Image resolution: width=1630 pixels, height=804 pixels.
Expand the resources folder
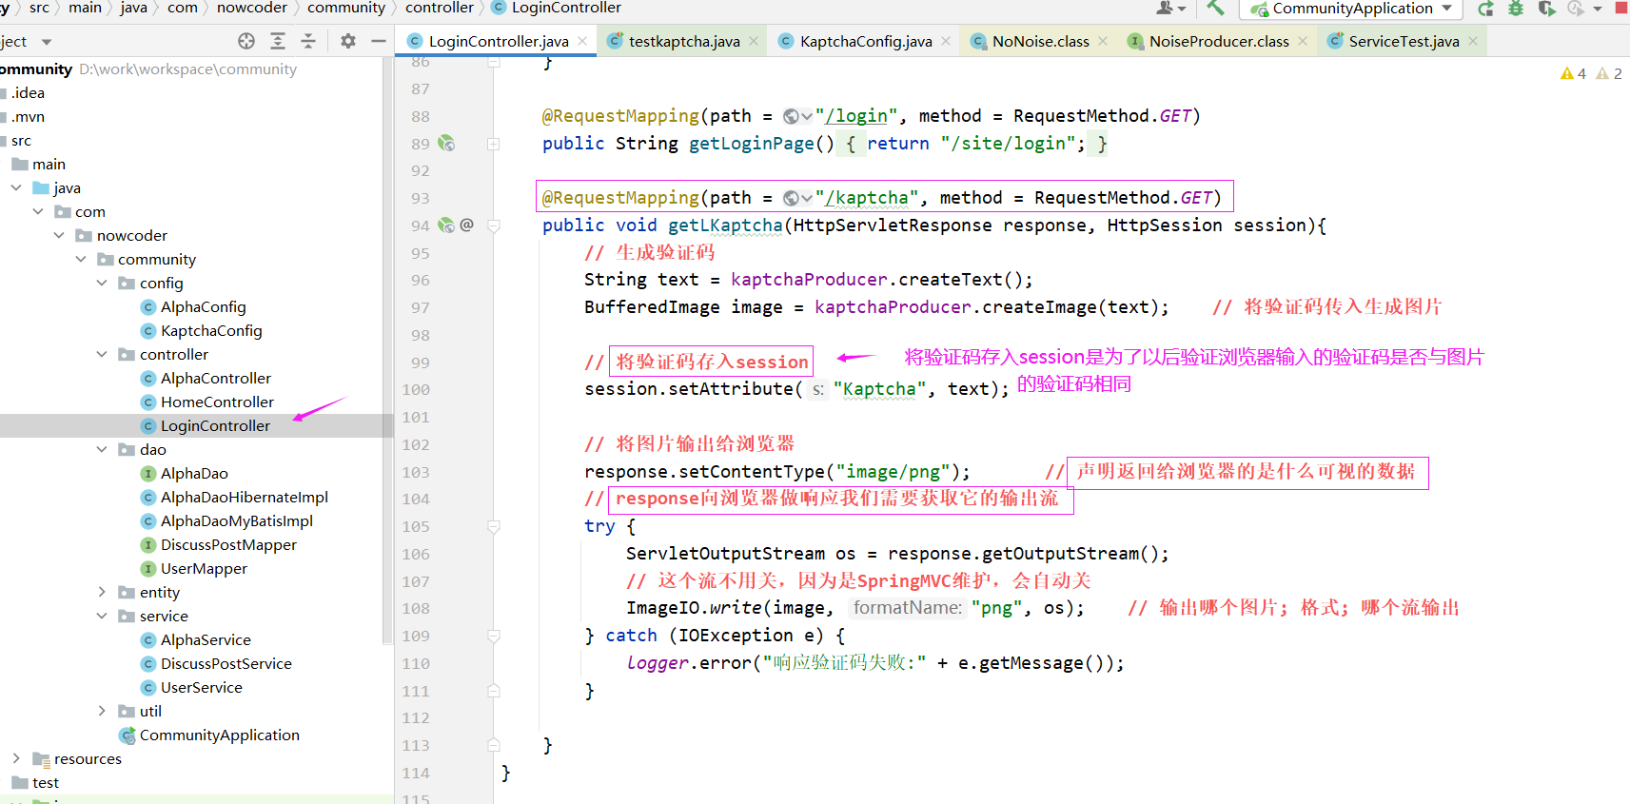tap(16, 758)
